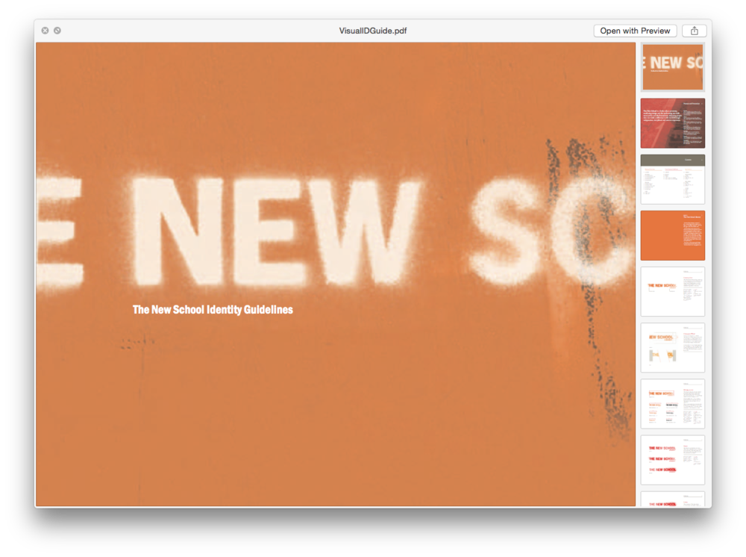Viewport: 746px width, 557px height.
Task: Click the cut-off stenciled 'E' at the cover's left edge
Action: [60, 231]
